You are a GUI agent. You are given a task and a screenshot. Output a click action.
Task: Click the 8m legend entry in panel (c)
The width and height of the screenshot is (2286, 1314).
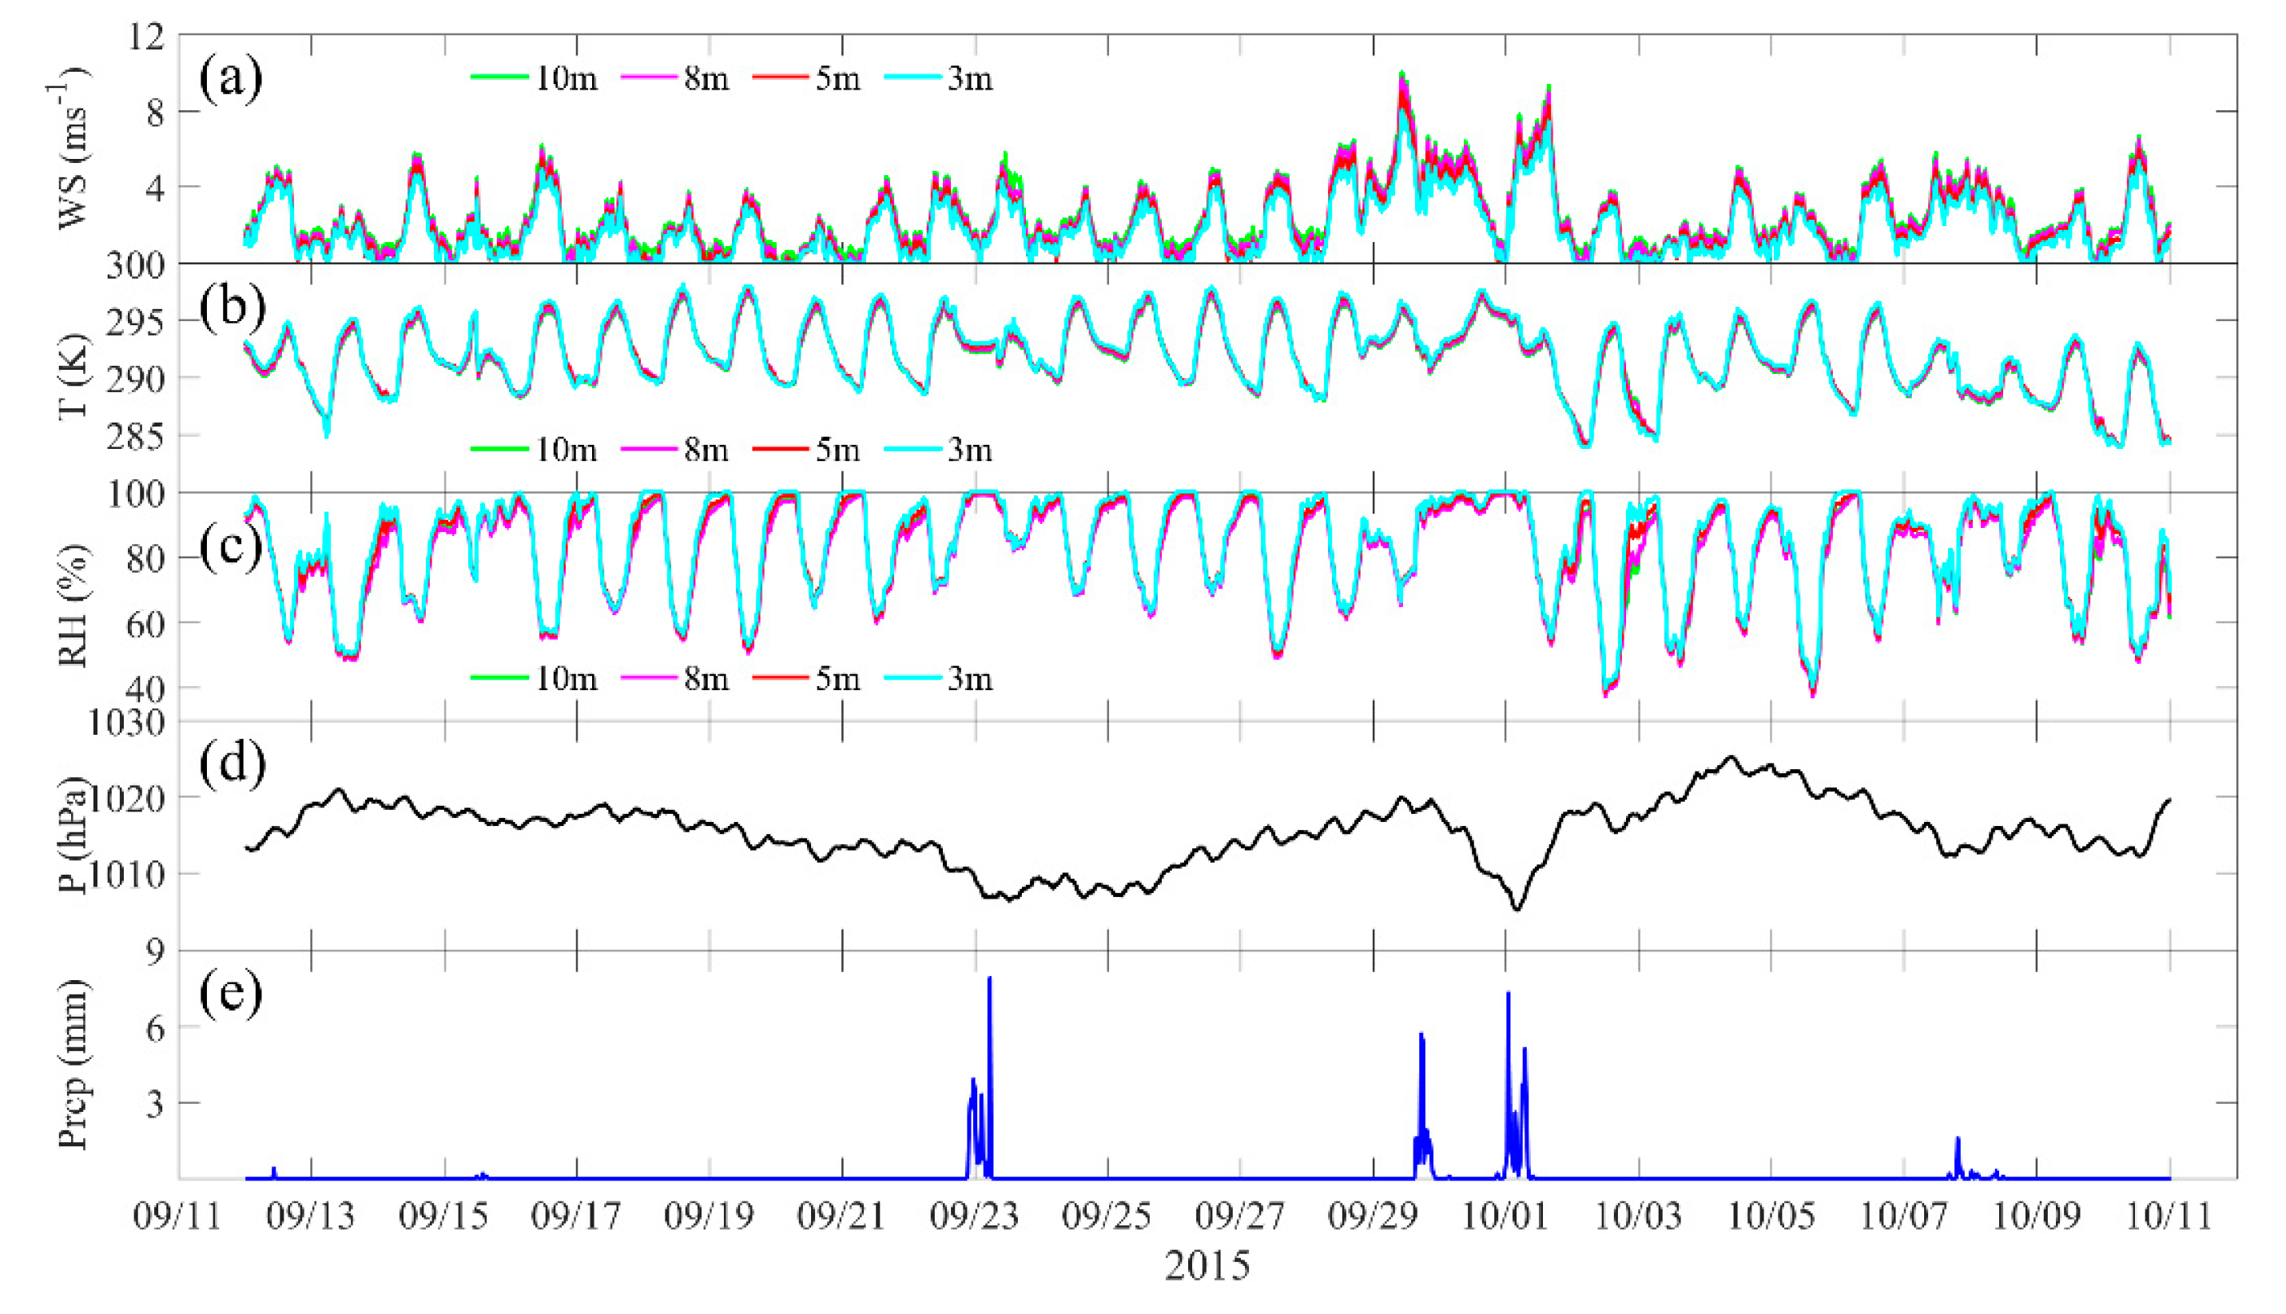tap(675, 677)
